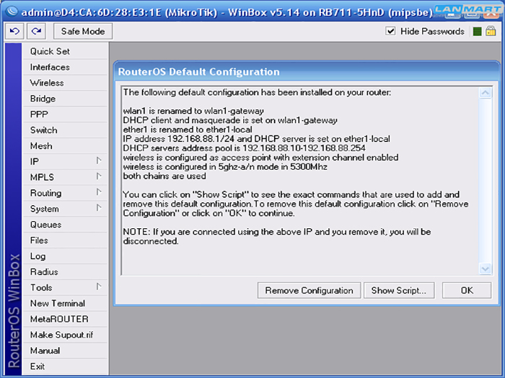Expand the IP submenu arrow
Viewport: 505px width, 378px height.
(x=99, y=161)
